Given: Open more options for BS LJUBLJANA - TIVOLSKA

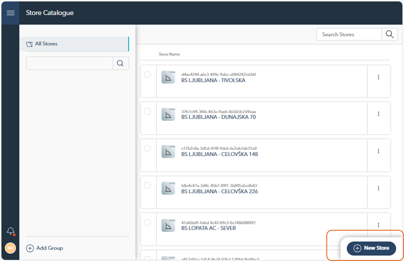Looking at the screenshot, I should [378, 77].
